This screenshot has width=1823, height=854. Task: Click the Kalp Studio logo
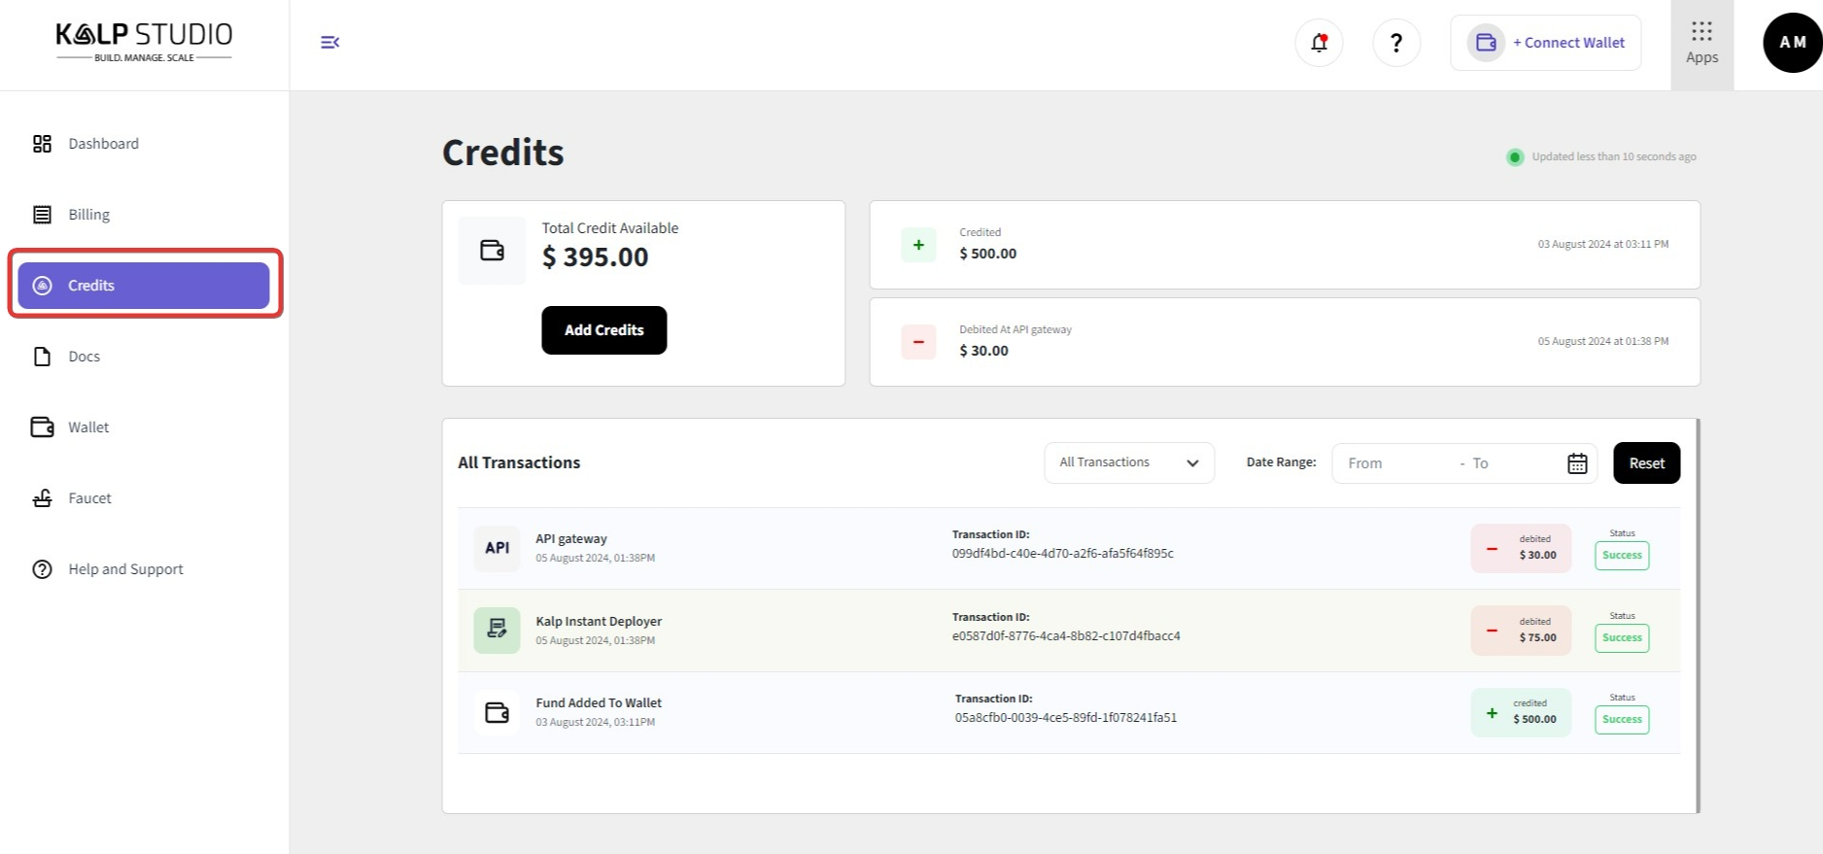[x=144, y=42]
